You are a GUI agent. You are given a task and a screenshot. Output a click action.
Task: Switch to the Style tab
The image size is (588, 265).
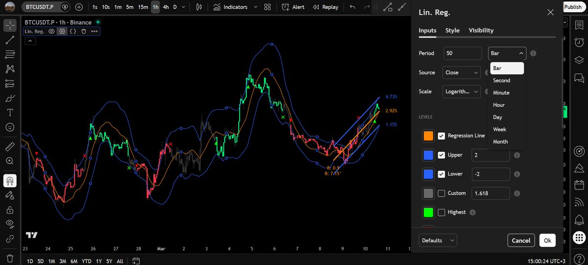(x=452, y=30)
